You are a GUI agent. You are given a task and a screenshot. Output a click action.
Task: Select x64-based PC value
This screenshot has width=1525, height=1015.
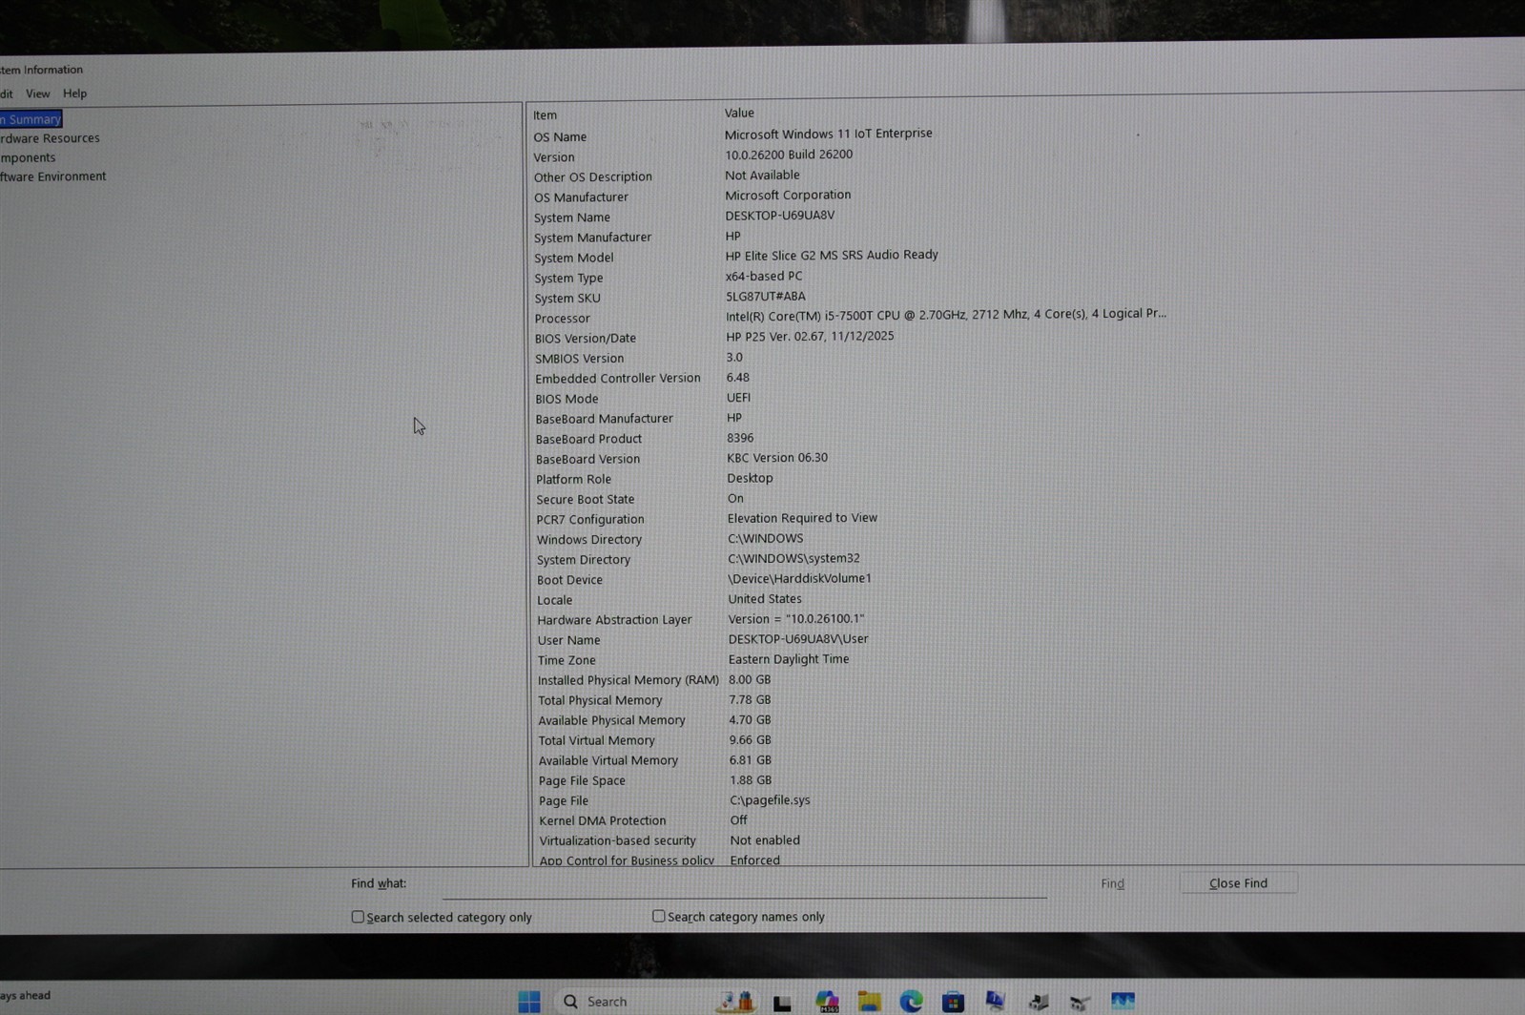[x=764, y=276]
